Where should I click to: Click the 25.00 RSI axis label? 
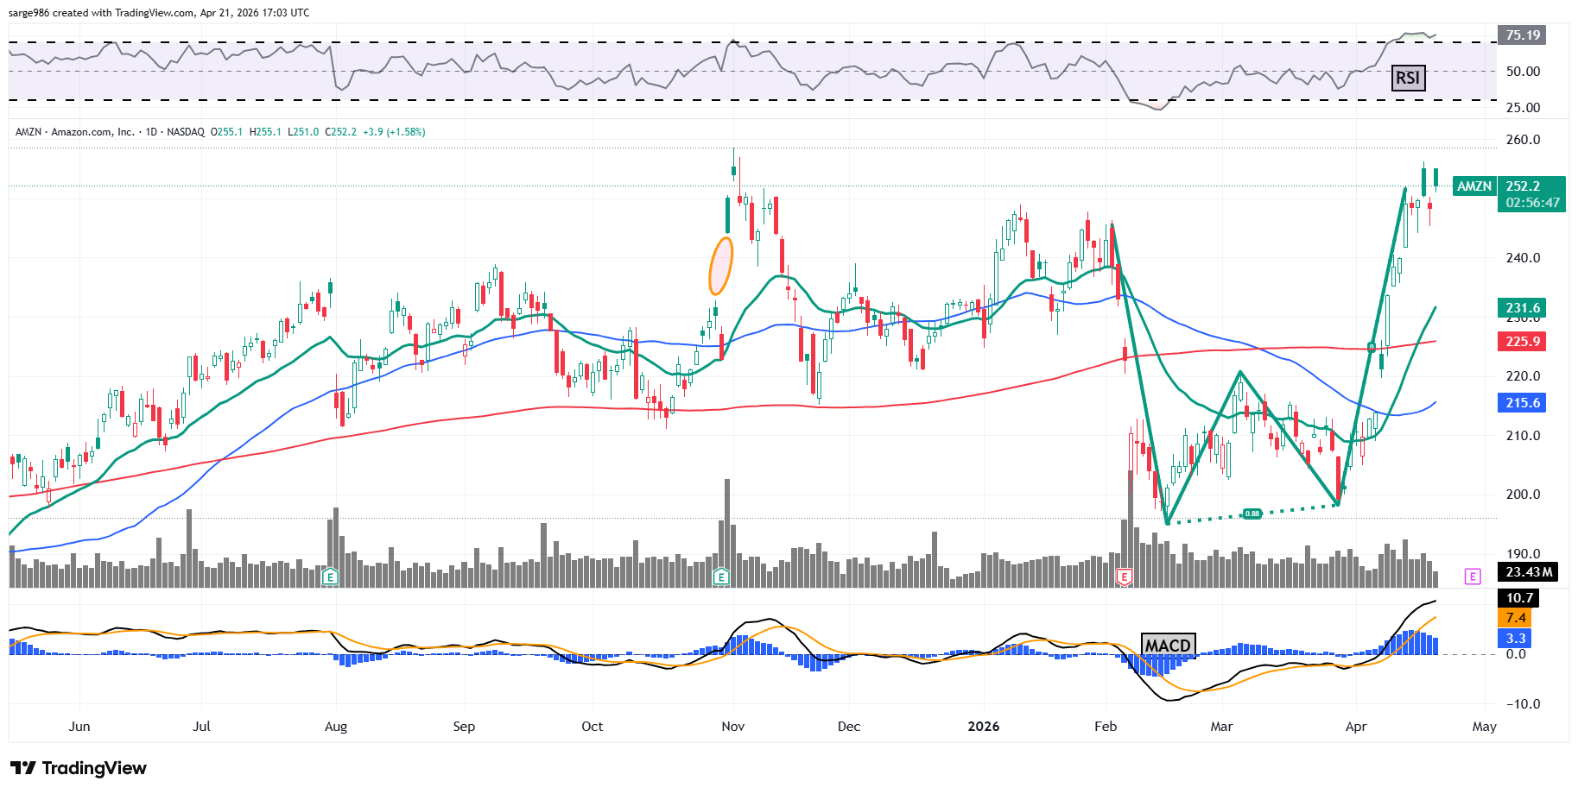(1523, 108)
